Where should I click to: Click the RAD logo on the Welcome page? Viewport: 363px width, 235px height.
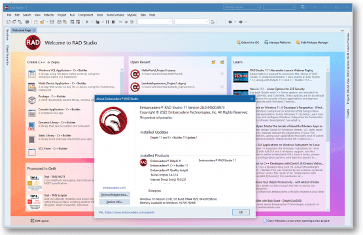[33, 42]
